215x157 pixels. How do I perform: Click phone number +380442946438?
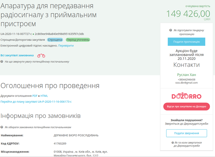tap(187, 79)
